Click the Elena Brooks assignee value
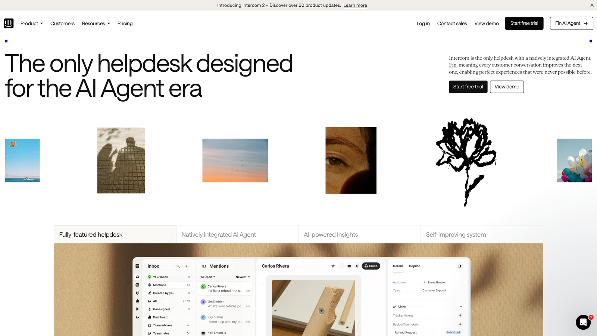597x336 pixels. (x=434, y=283)
